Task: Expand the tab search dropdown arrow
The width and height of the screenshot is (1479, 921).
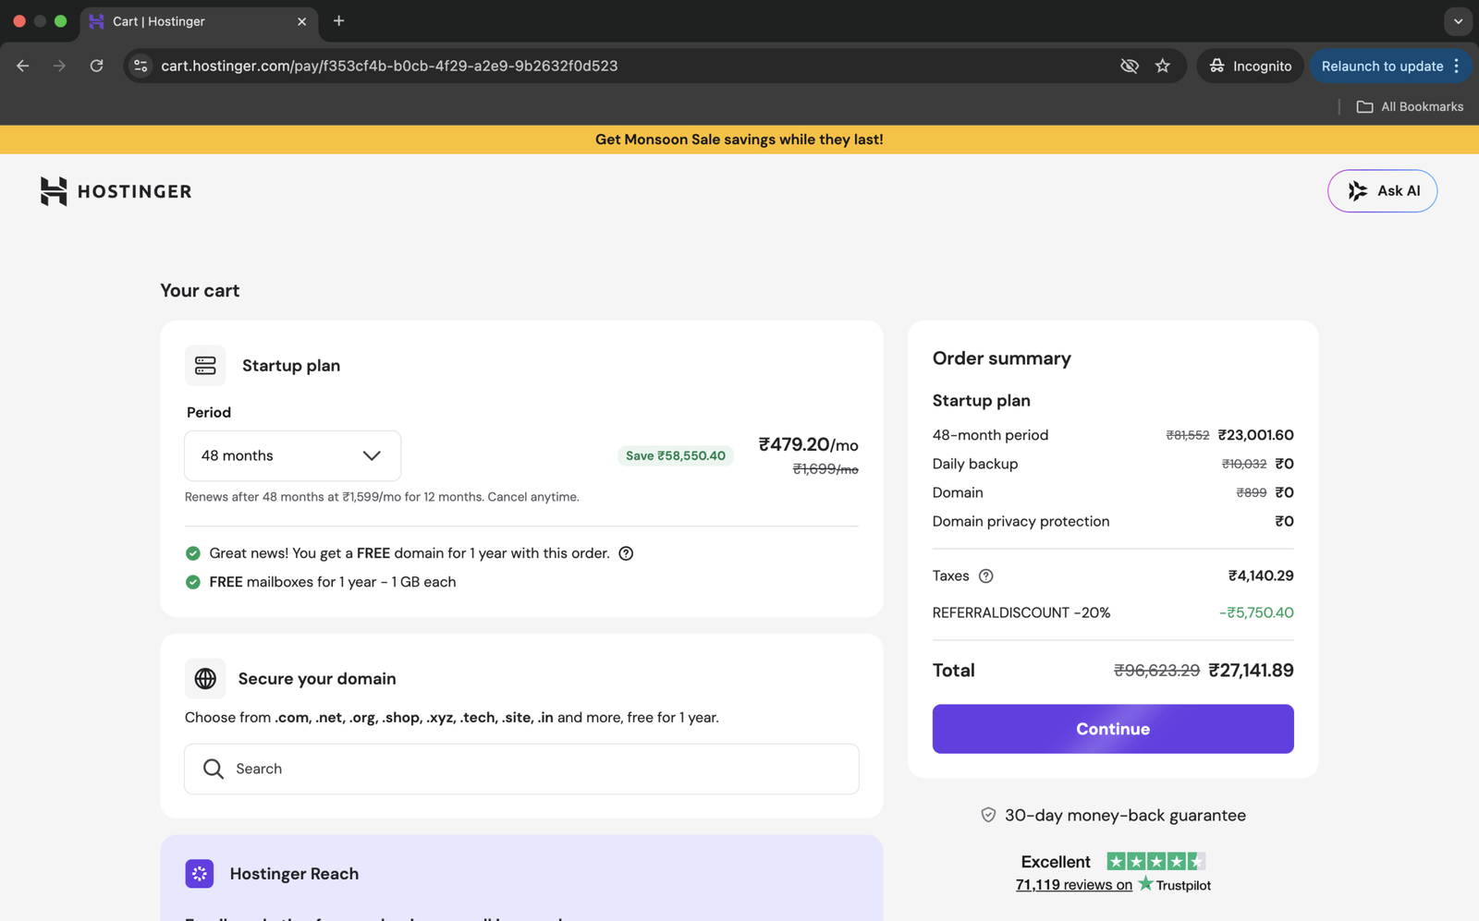Action: click(x=1458, y=21)
